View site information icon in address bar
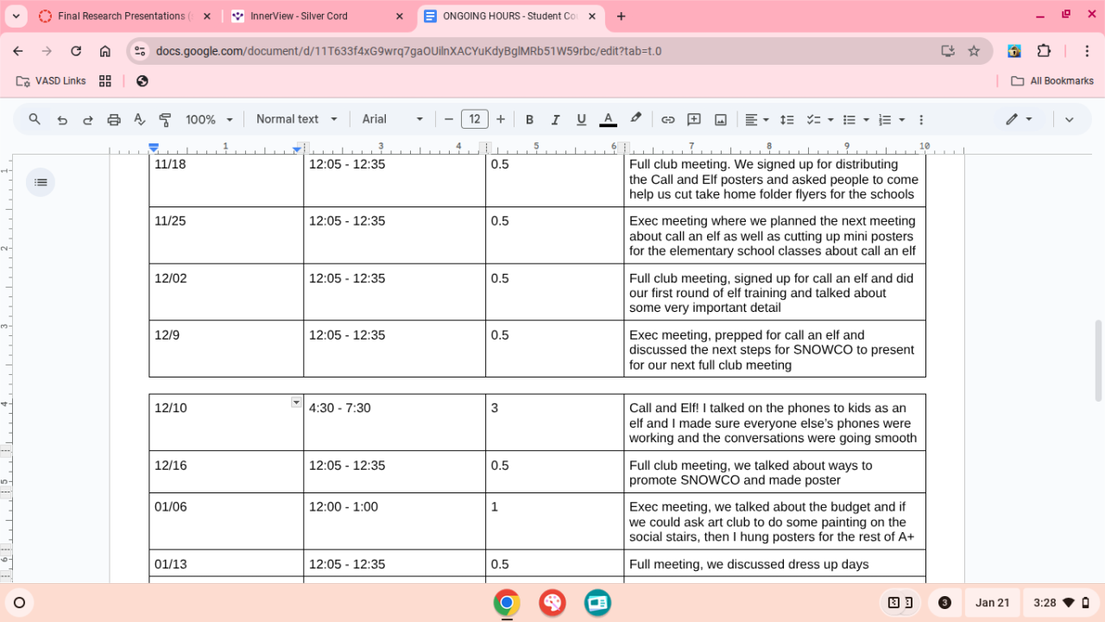Viewport: 1105px width, 622px height. (x=141, y=51)
